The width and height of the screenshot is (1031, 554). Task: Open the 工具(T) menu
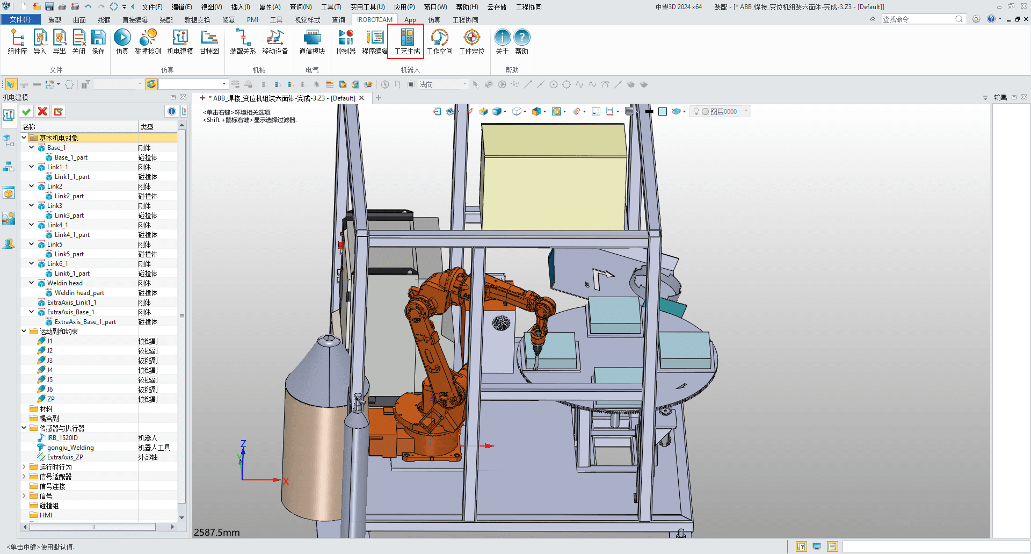331,7
